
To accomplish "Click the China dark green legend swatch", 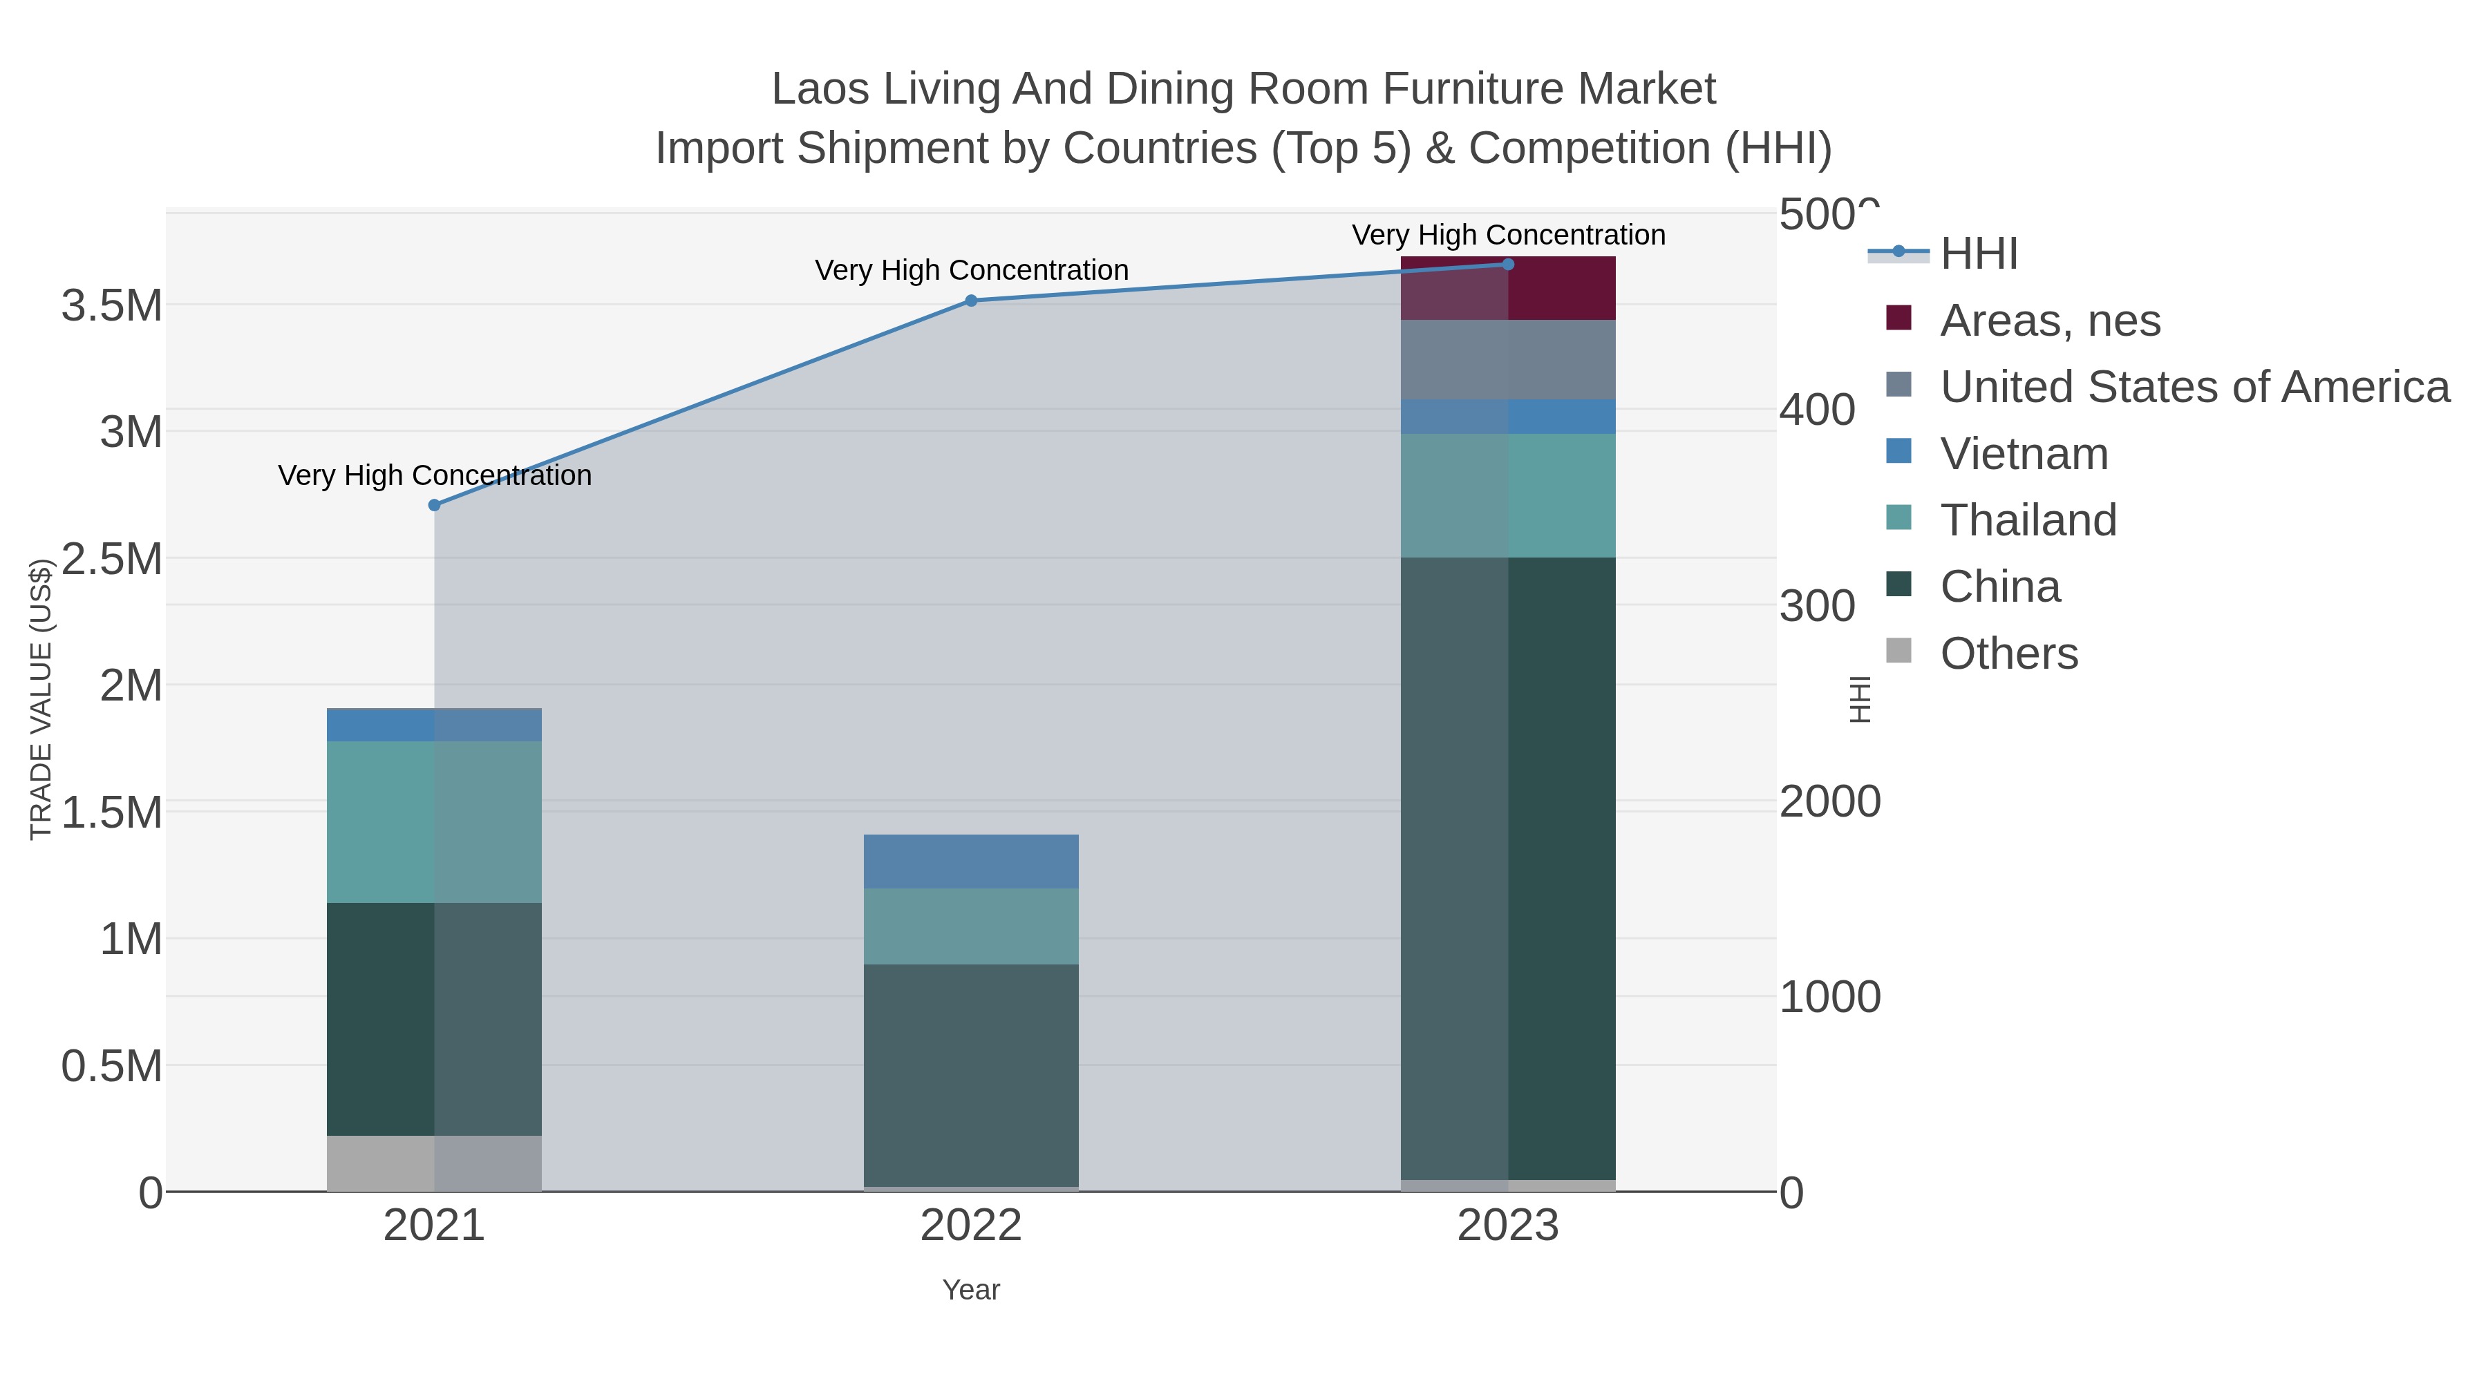I will click(1899, 584).
